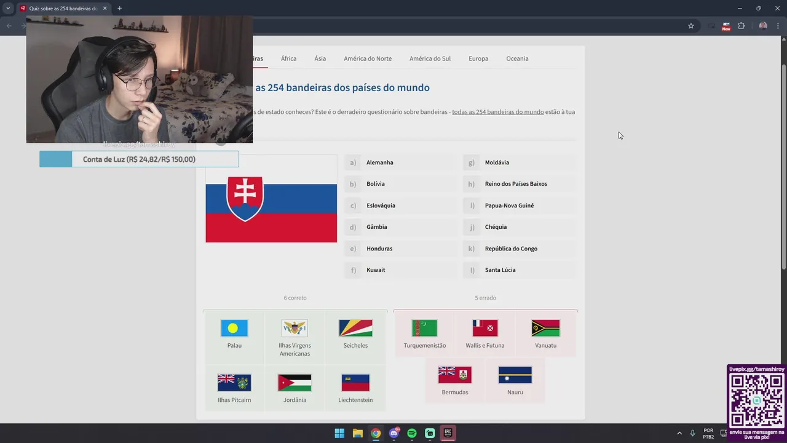Open Spotify from the taskbar
Image resolution: width=787 pixels, height=443 pixels.
[412, 433]
